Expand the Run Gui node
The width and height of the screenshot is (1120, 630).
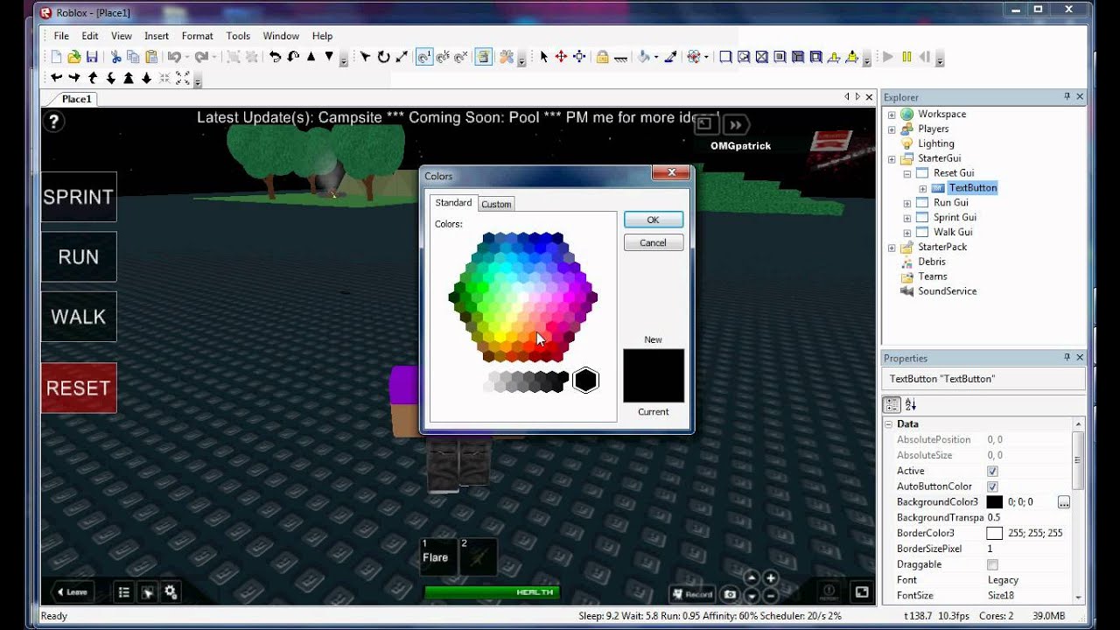coord(907,203)
